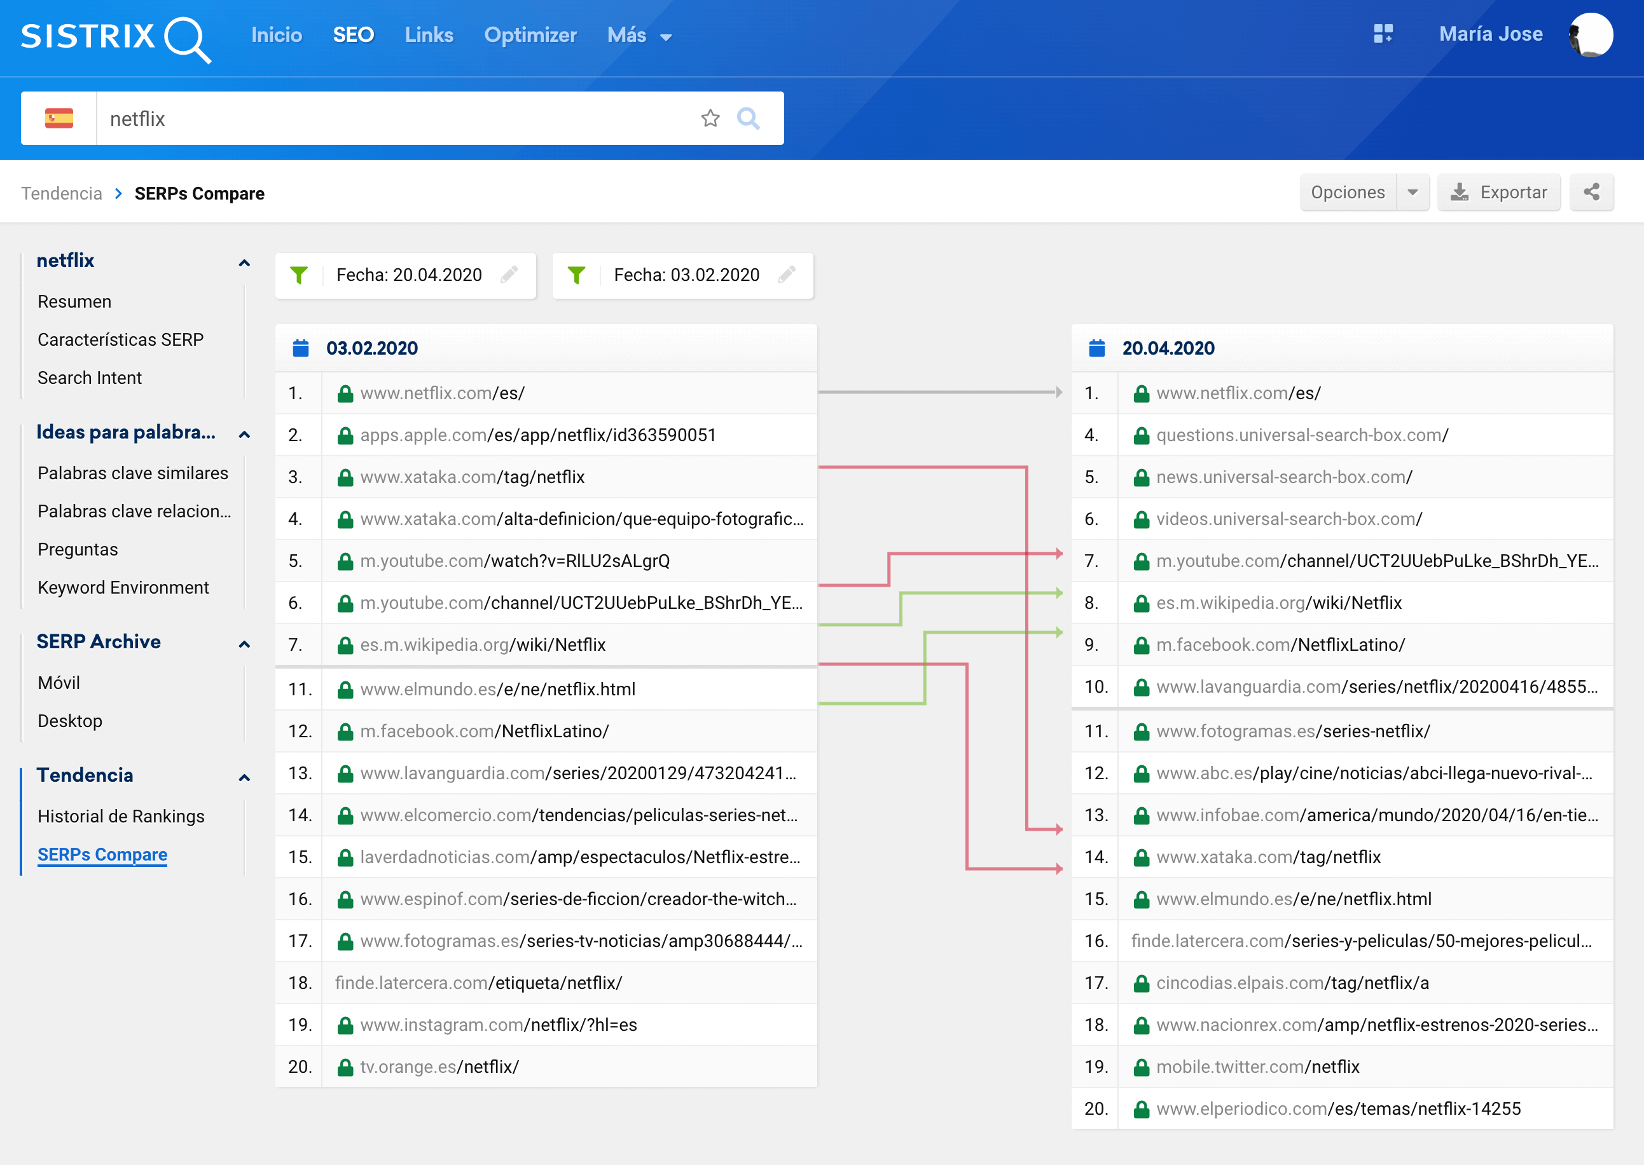
Task: Click the Spain flag country selector
Action: pos(59,118)
